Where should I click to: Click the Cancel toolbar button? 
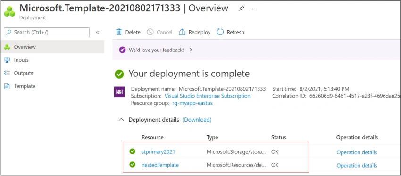[159, 32]
